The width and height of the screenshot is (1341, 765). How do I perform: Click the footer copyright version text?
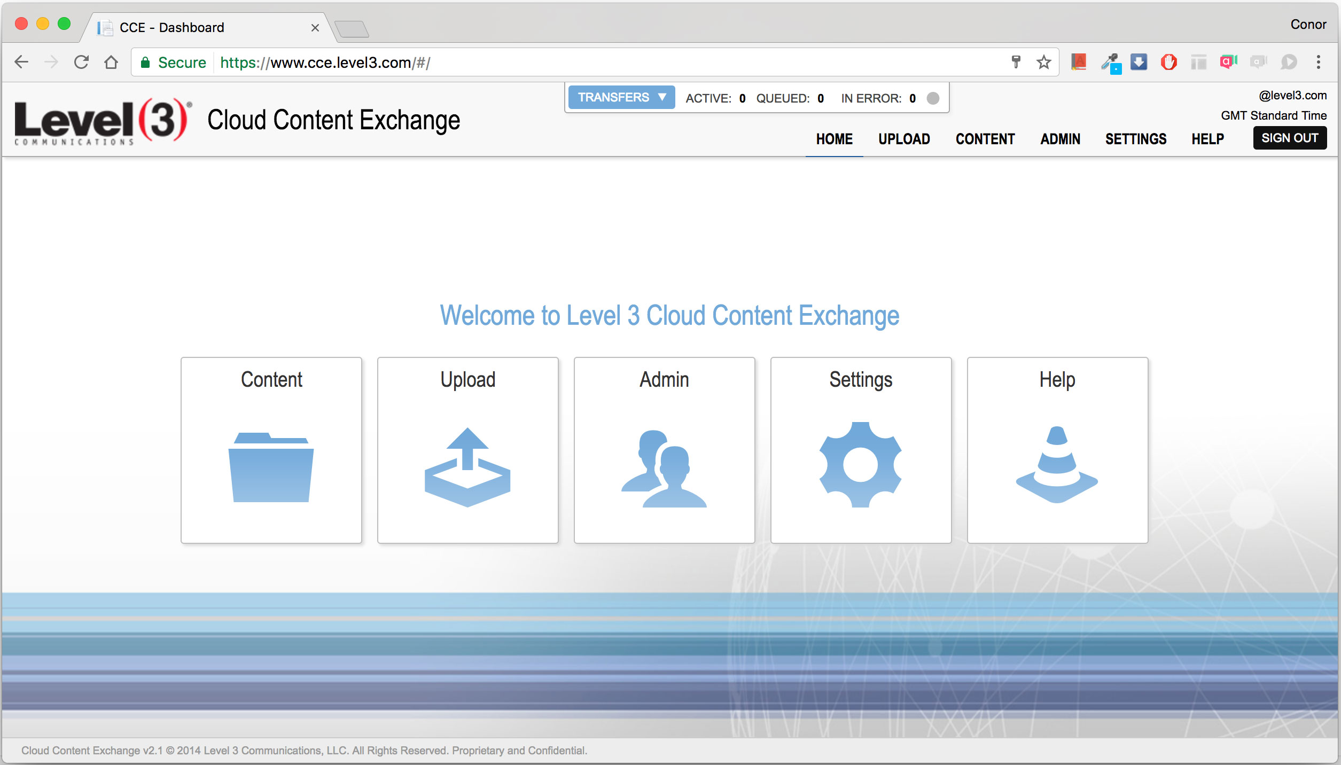click(304, 750)
